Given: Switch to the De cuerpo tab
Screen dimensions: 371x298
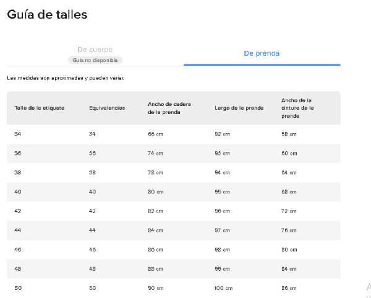Looking at the screenshot, I should click(x=95, y=50).
